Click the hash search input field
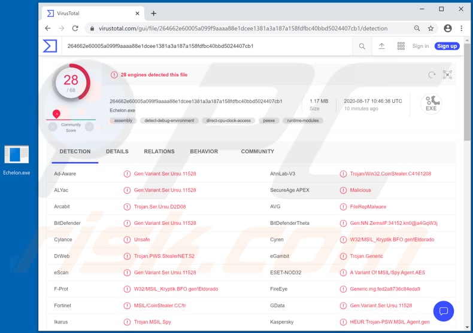 point(207,46)
